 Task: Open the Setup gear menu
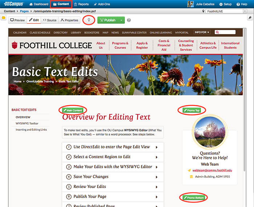(x=225, y=4)
